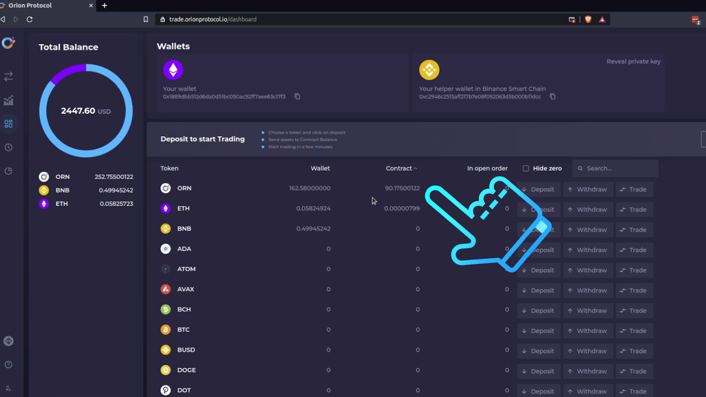This screenshot has width=706, height=397.
Task: Open Brave Shields in address bar
Action: [588, 19]
